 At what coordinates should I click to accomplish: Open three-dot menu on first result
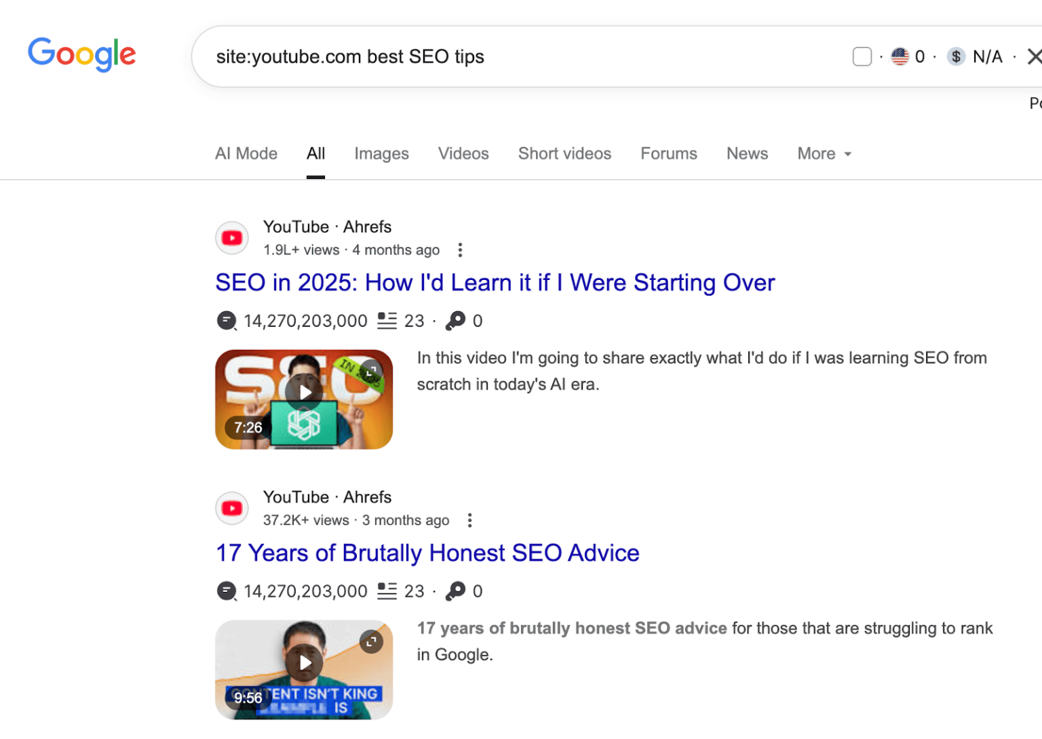460,249
